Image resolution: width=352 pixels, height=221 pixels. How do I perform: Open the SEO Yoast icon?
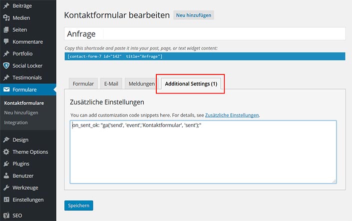(6, 215)
